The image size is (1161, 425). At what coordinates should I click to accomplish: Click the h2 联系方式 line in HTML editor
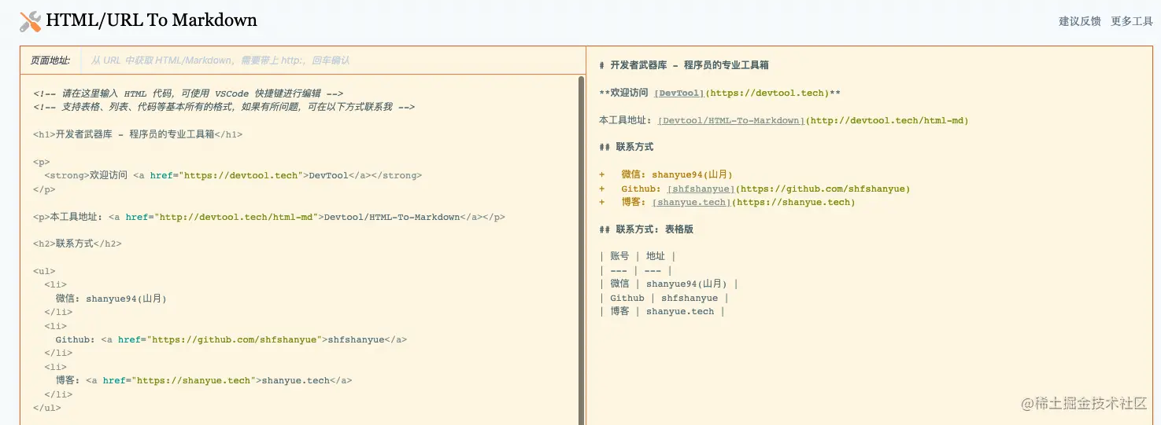point(77,244)
